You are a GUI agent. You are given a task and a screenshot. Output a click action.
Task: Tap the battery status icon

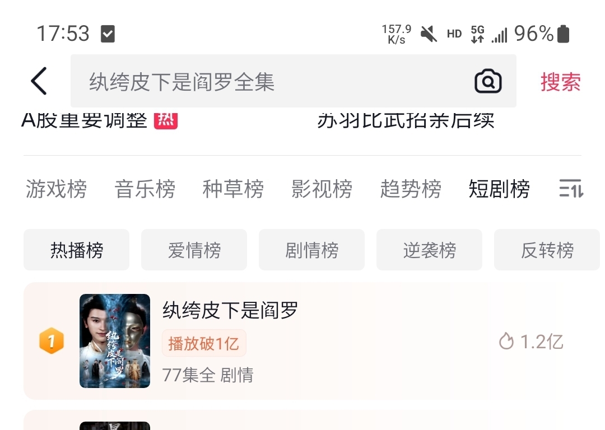[564, 34]
